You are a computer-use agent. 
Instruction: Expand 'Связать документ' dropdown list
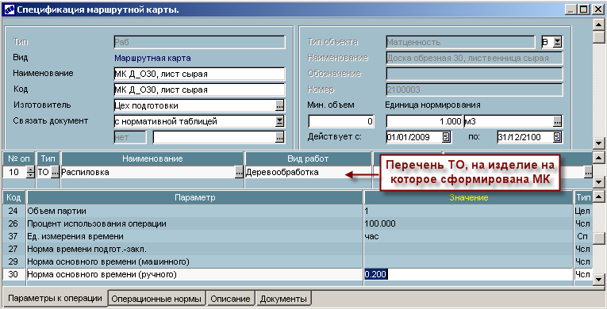pyautogui.click(x=279, y=121)
